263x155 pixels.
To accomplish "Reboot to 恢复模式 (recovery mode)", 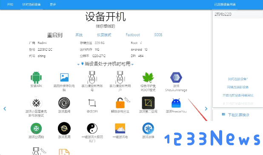I will click(x=104, y=35).
